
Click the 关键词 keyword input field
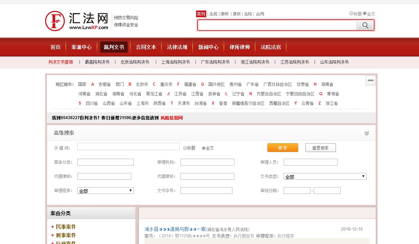128,146
